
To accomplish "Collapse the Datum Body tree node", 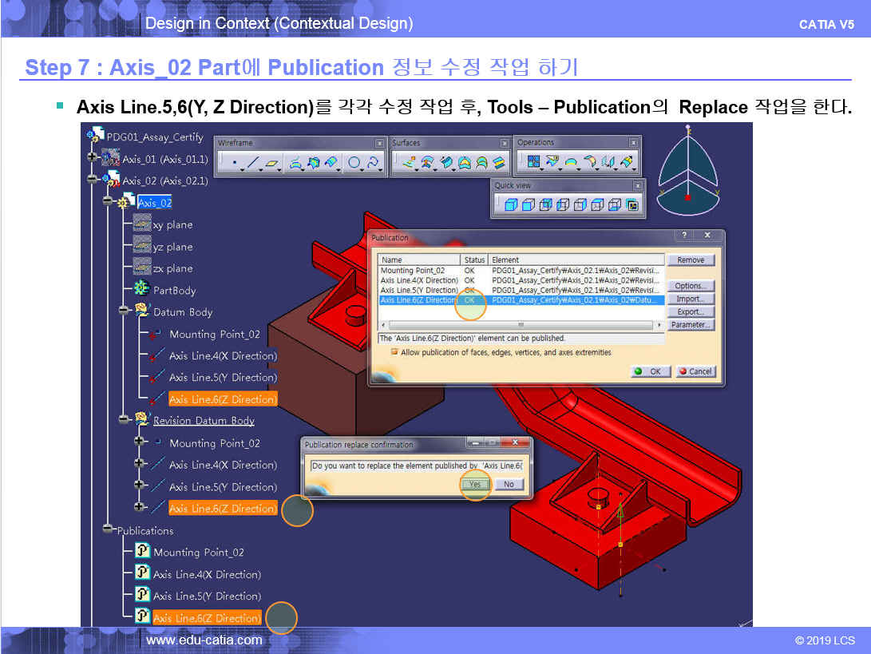I will 124,311.
